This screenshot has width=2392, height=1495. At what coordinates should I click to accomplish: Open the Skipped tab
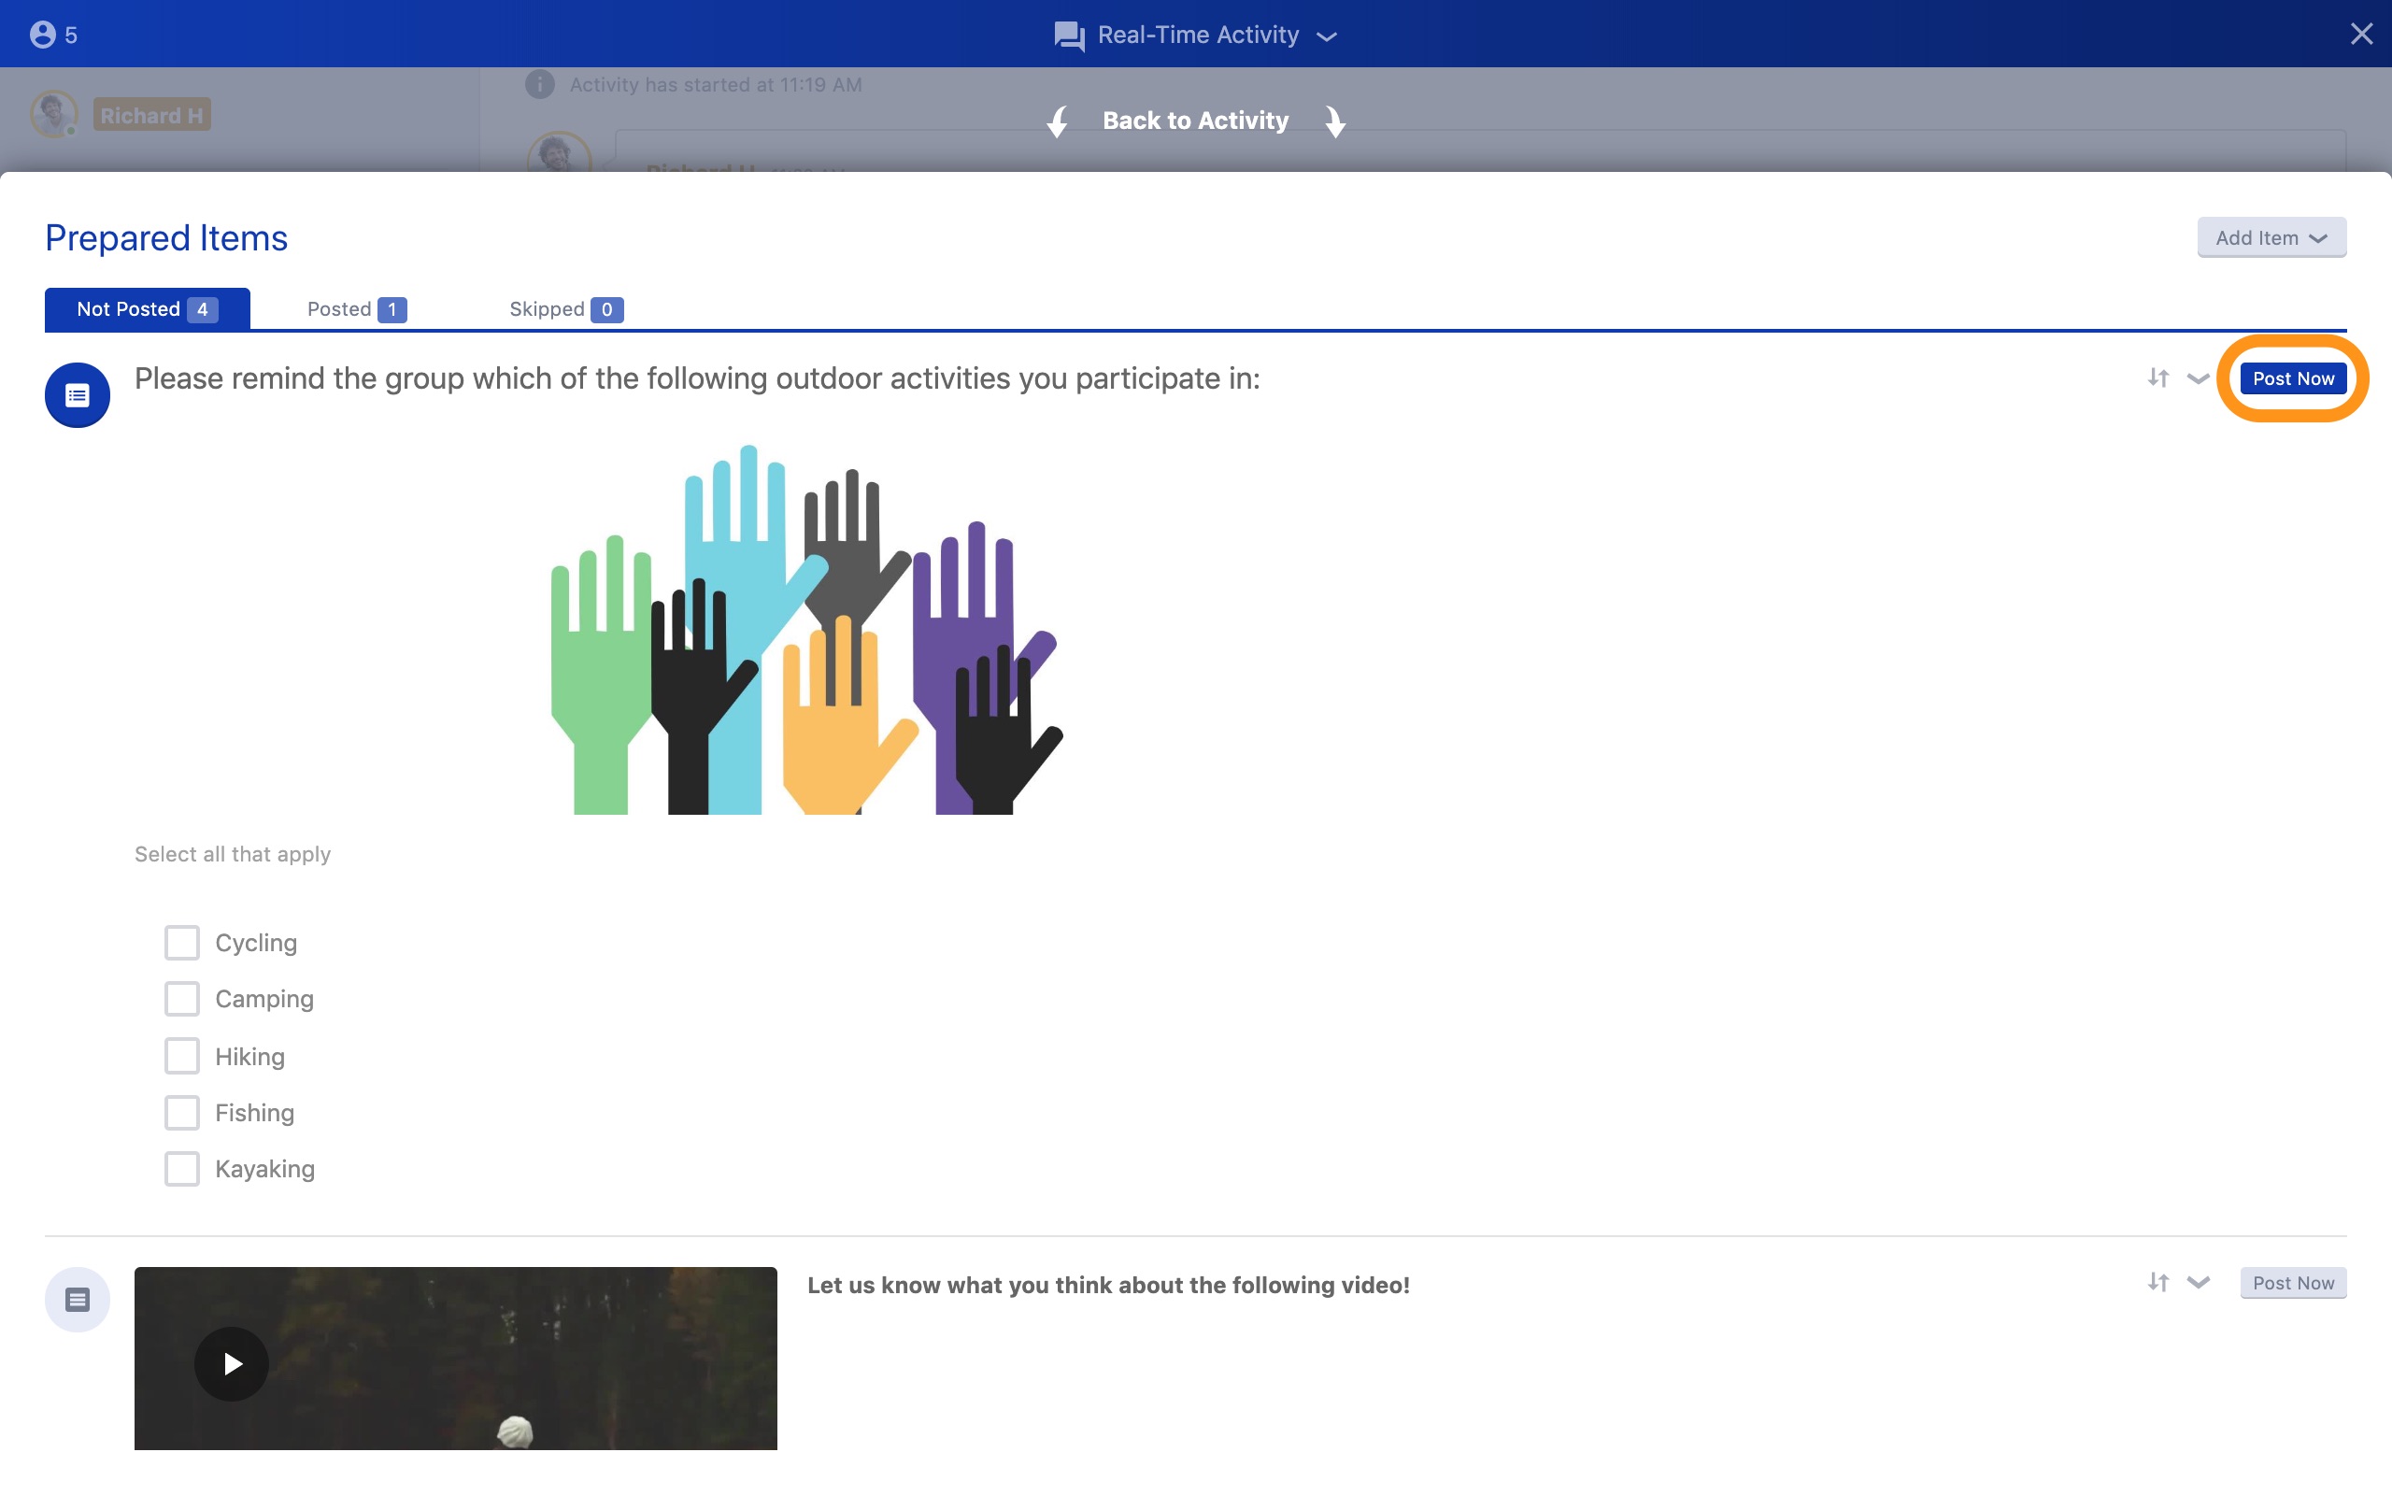click(565, 309)
